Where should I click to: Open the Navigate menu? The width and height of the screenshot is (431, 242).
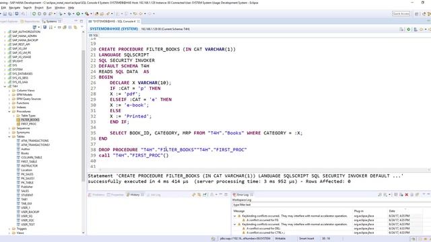(x=15, y=7)
